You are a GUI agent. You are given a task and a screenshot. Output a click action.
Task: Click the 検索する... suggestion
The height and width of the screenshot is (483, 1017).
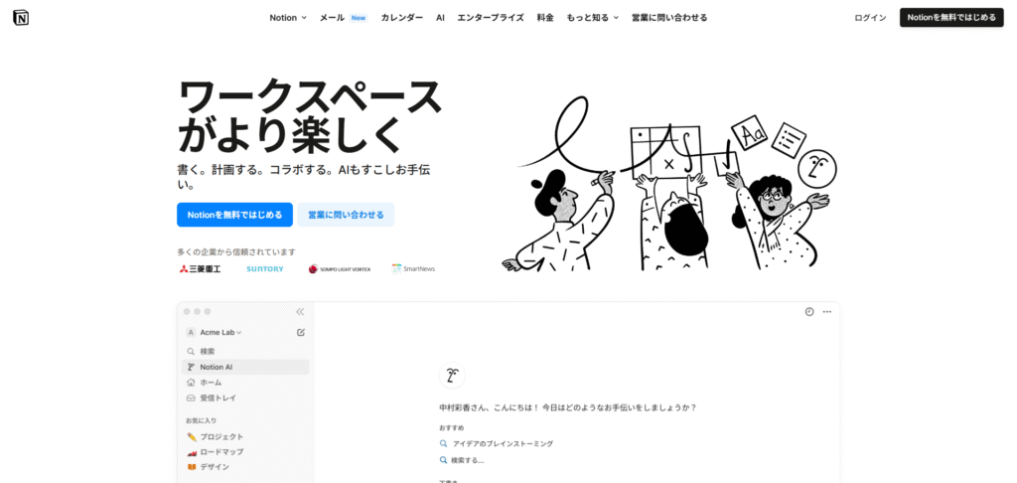(x=462, y=460)
